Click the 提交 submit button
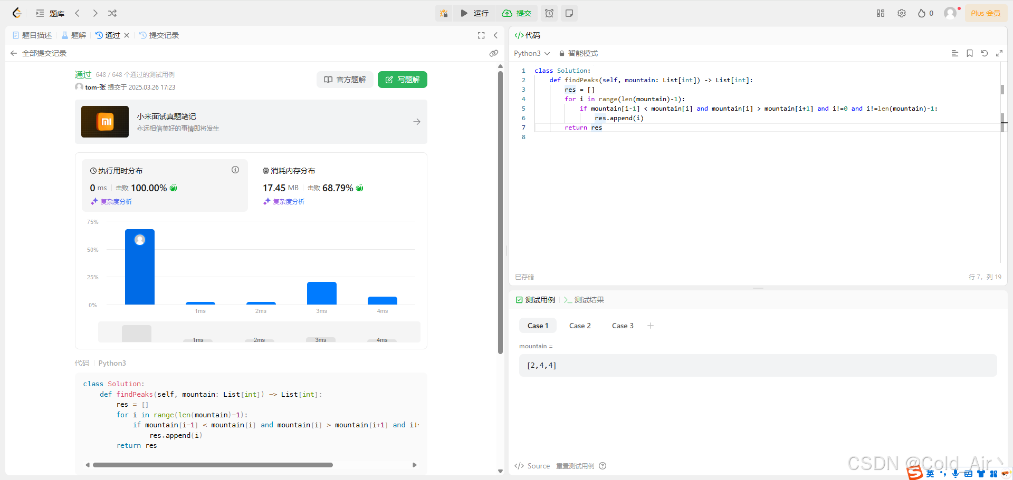The image size is (1013, 480). click(517, 13)
